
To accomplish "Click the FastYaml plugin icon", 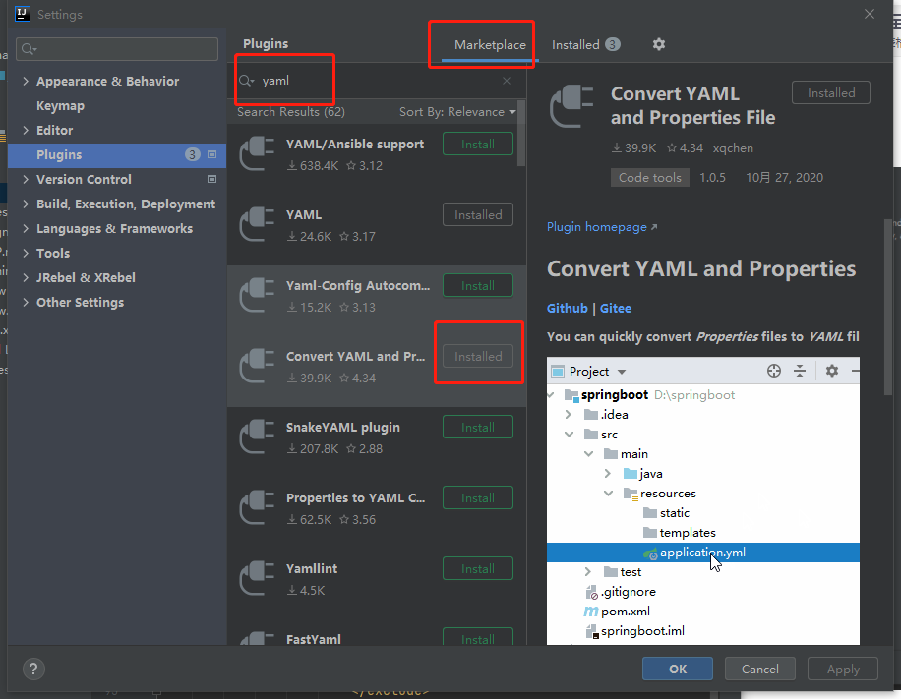I will [257, 640].
